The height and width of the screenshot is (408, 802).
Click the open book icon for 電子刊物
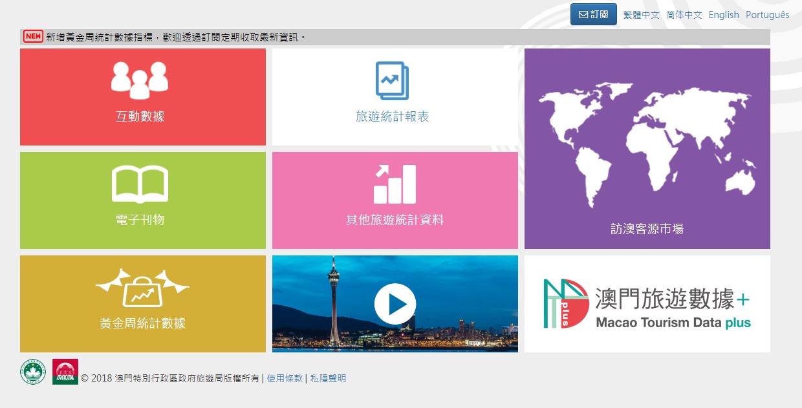click(x=140, y=184)
